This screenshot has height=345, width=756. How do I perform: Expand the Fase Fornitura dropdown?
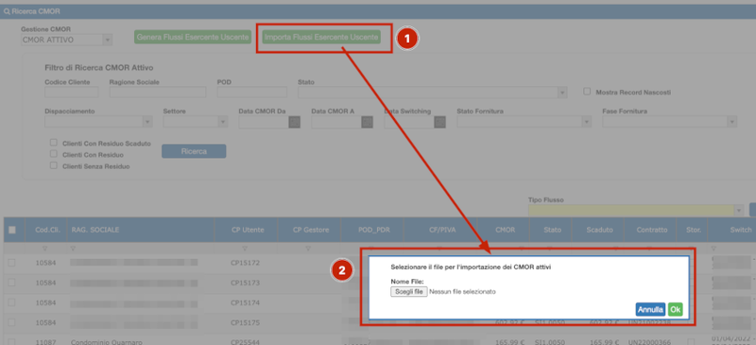coord(731,122)
